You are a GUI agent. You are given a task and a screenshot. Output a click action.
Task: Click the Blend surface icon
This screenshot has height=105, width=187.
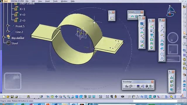coord(151,47)
